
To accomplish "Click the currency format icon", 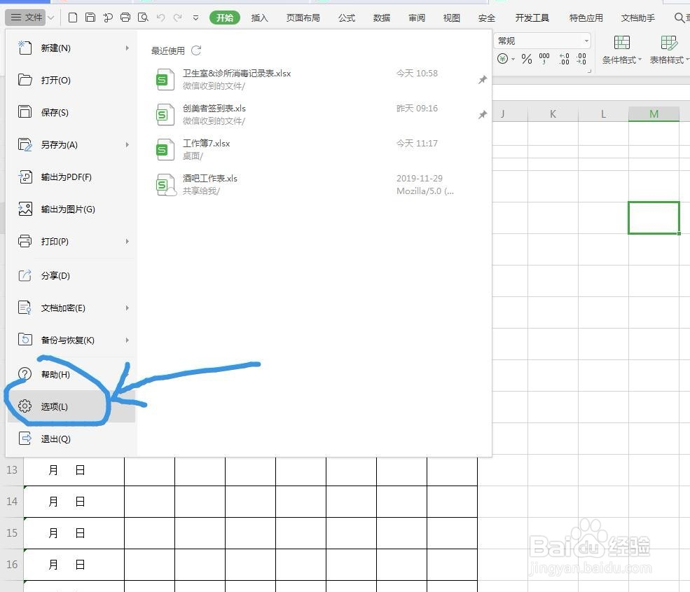I will [502, 59].
